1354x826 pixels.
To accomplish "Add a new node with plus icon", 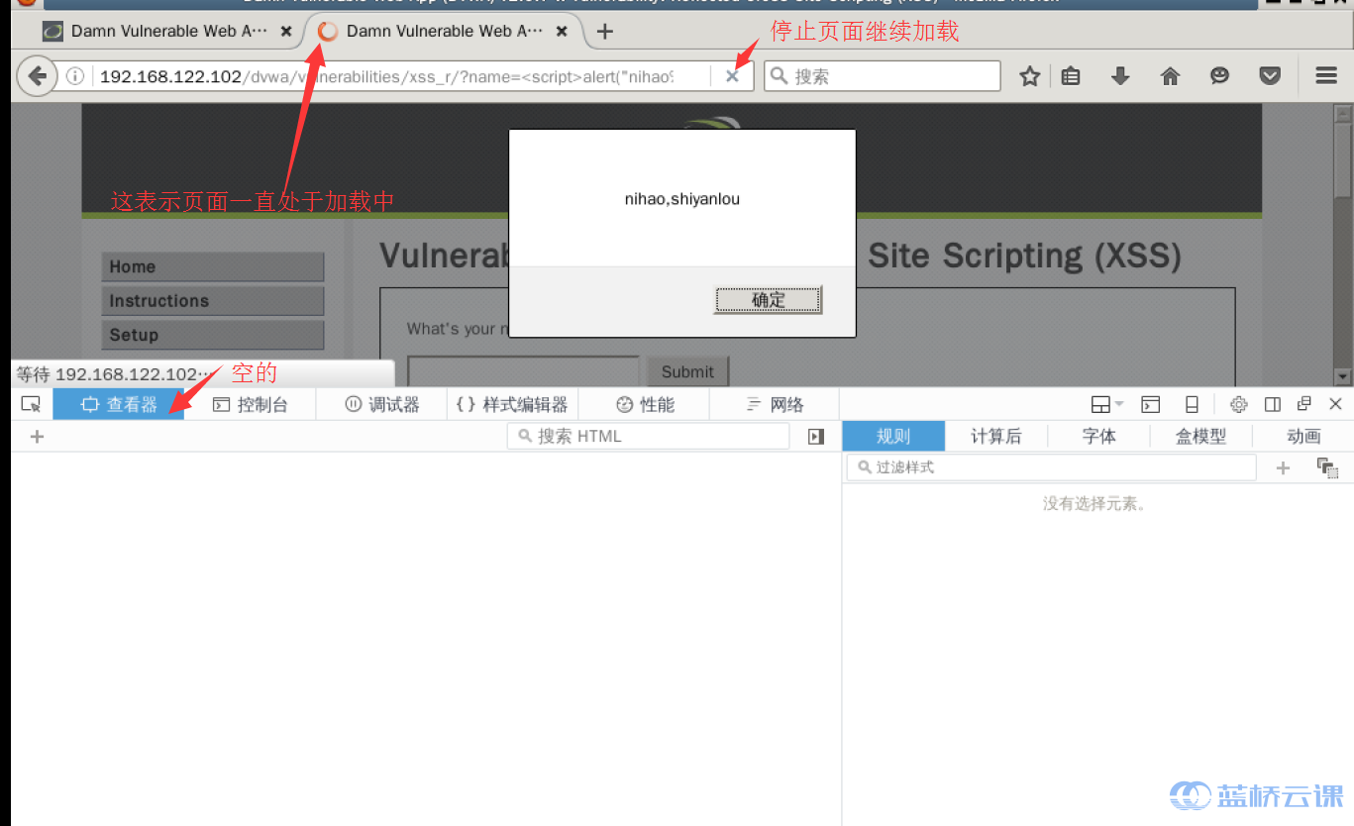I will click(37, 436).
